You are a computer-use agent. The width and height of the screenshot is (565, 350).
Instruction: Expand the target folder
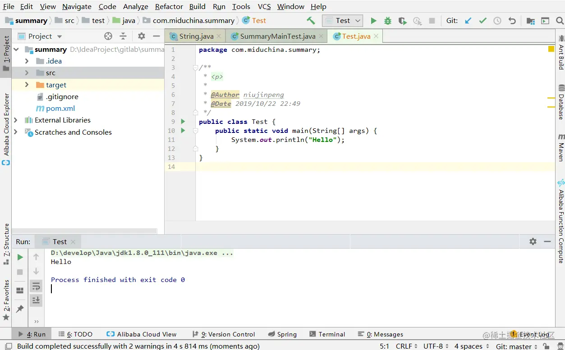(27, 85)
